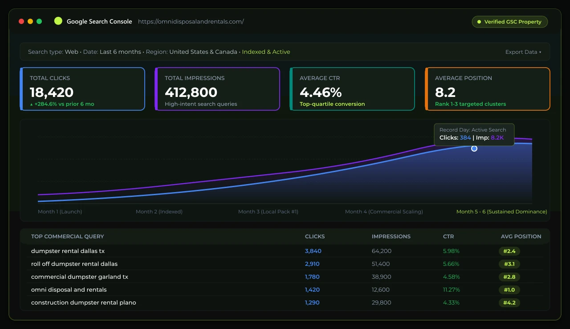Click the green maximize window dot
This screenshot has width=570, height=329.
(39, 21)
